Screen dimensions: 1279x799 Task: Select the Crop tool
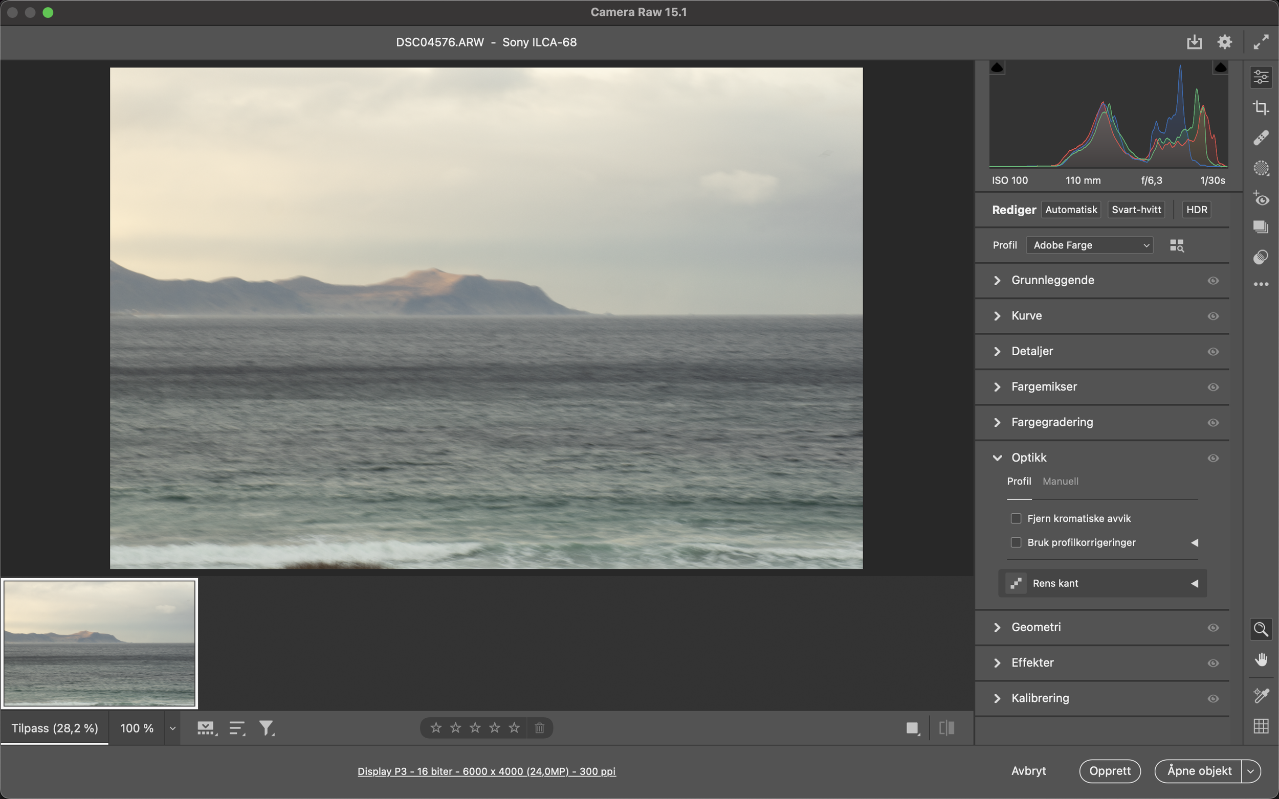pyautogui.click(x=1261, y=108)
